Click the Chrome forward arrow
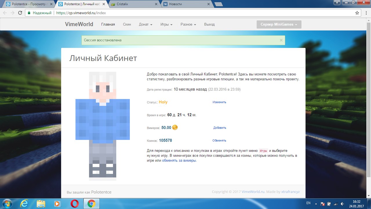This screenshot has width=371, height=209. pos(12,13)
